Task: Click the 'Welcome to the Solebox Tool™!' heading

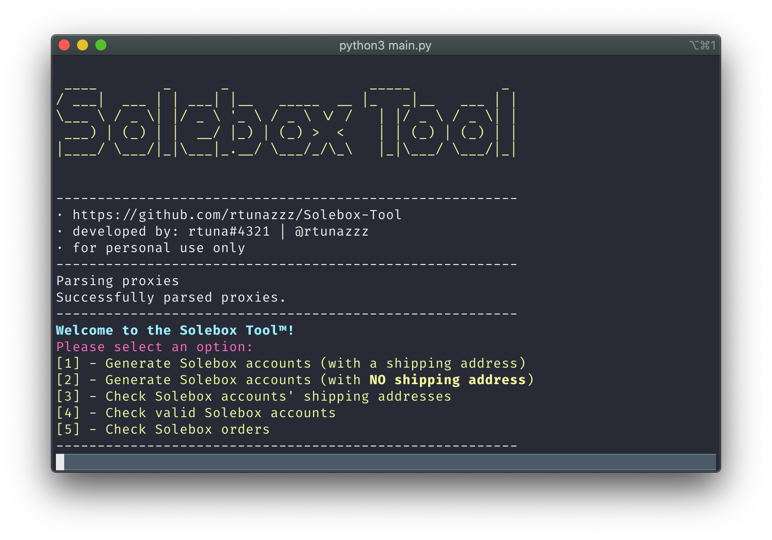Action: (x=175, y=331)
